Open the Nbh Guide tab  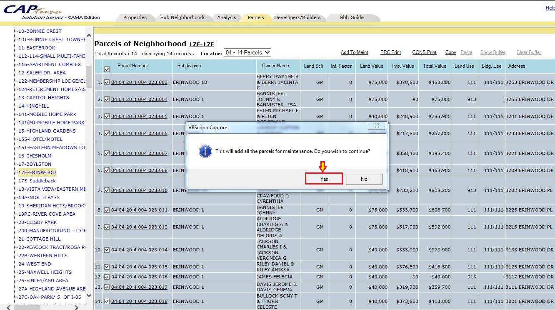352,17
